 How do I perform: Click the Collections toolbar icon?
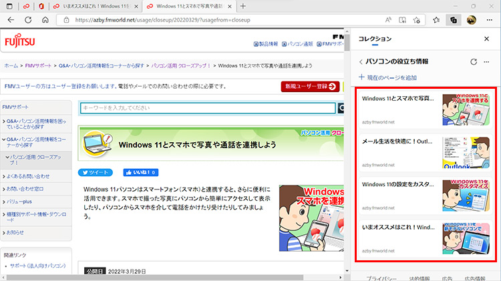point(454,20)
